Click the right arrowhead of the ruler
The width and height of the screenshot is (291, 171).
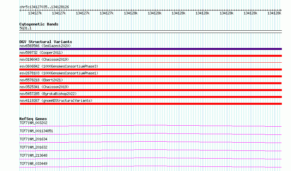click(281, 10)
